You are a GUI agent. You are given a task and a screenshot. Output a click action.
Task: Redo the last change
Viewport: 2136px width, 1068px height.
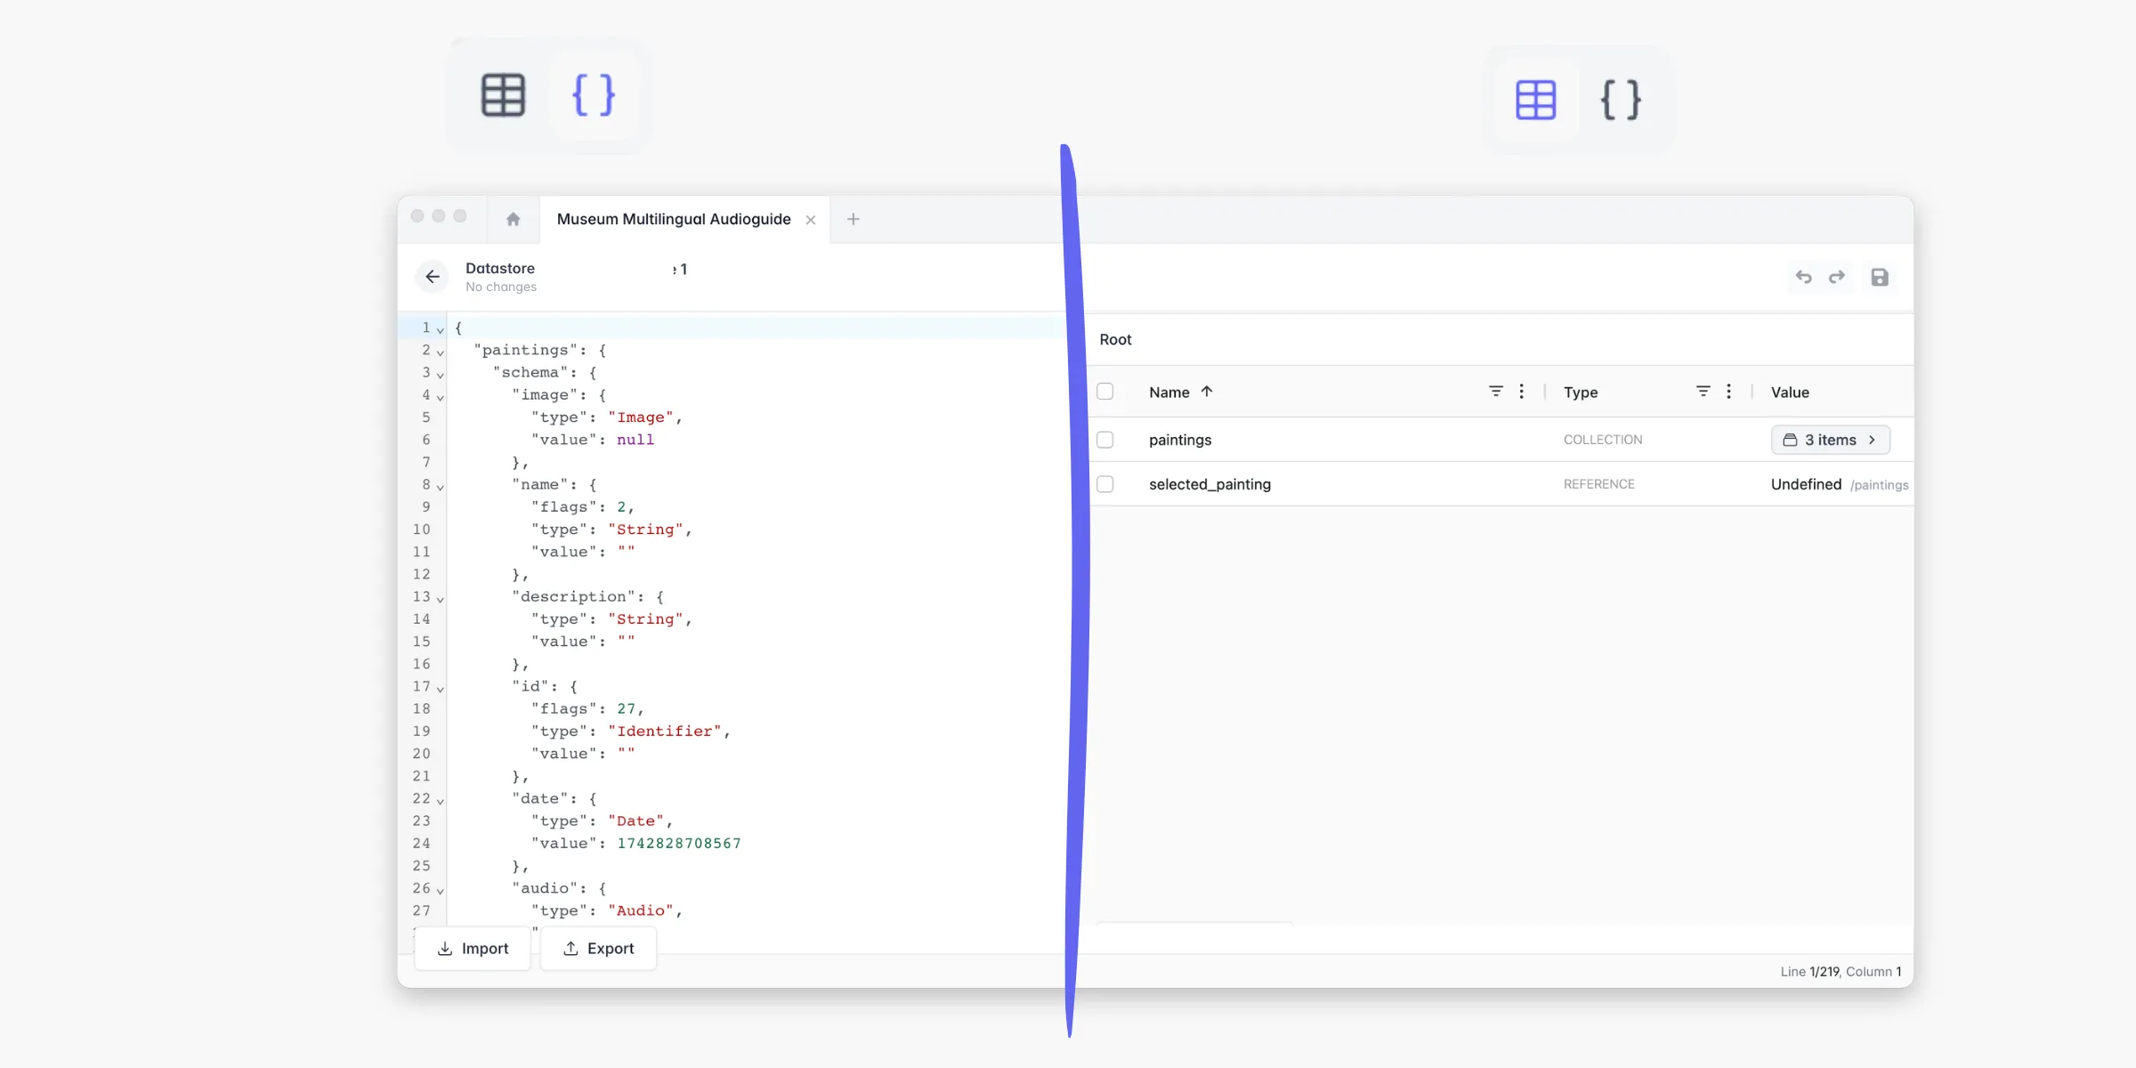[1837, 277]
